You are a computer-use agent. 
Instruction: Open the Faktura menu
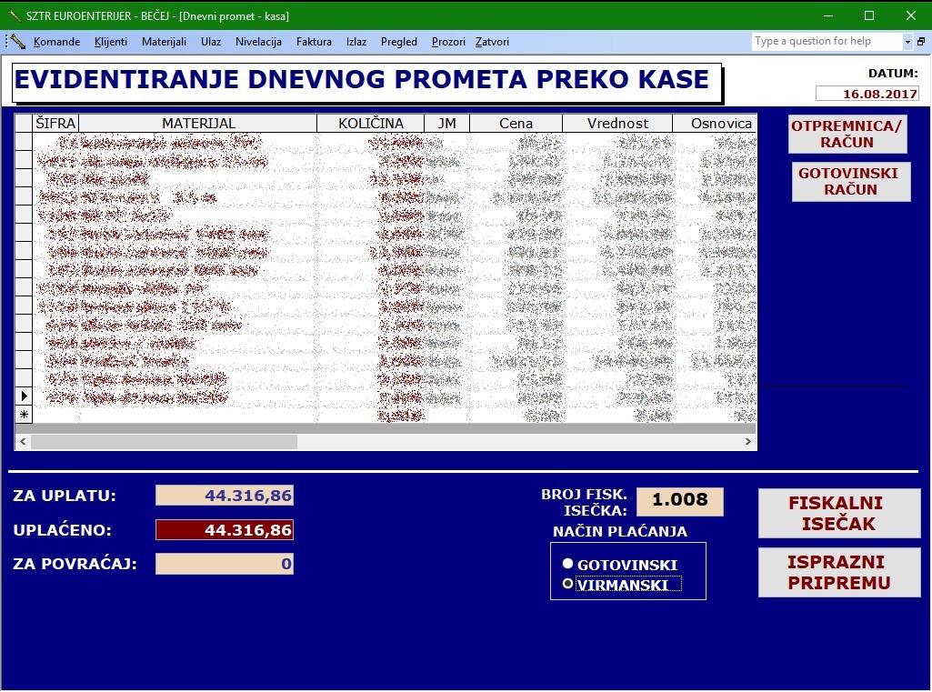(x=314, y=42)
